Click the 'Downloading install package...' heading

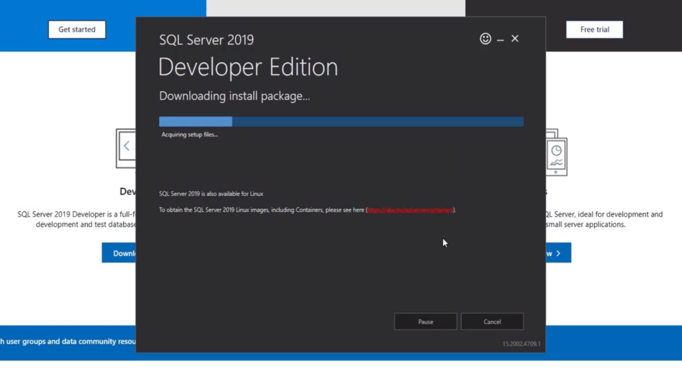[x=234, y=96]
